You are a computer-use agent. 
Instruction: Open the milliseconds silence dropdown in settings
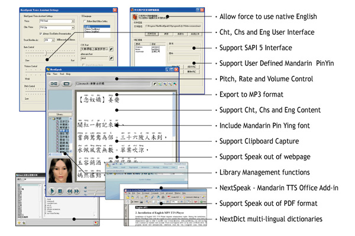click(53, 40)
